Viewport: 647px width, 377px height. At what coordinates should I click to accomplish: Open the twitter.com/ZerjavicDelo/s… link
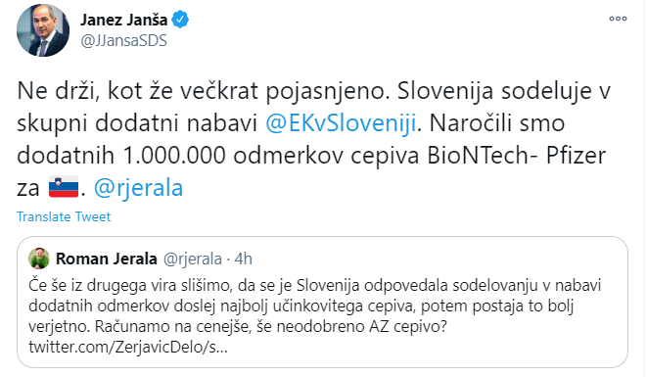coord(128,347)
